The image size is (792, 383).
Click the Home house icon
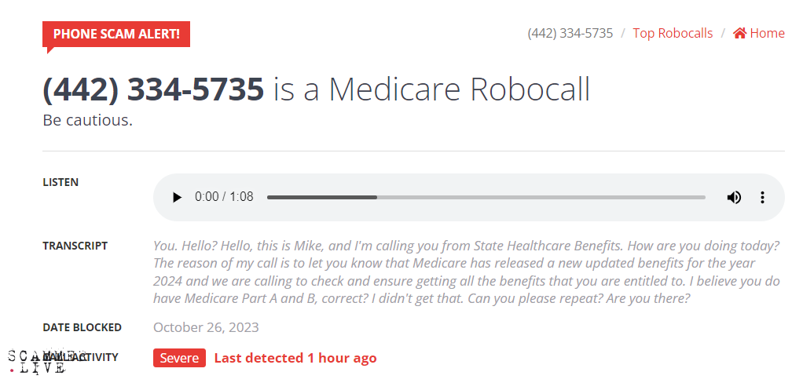click(739, 33)
